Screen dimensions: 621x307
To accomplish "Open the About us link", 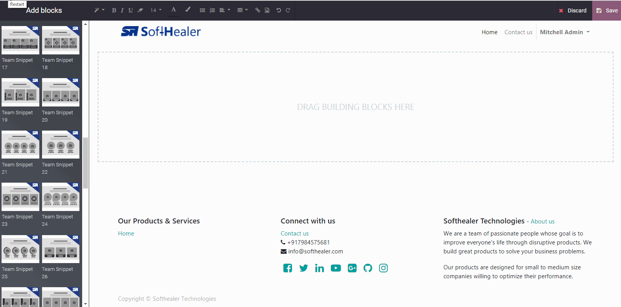I will [543, 222].
